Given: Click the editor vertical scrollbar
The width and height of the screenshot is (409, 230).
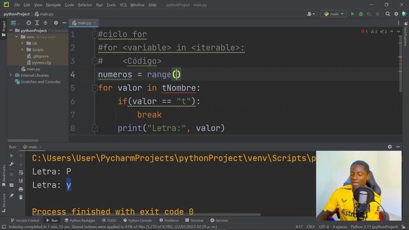Looking at the screenshot, I should 400,64.
